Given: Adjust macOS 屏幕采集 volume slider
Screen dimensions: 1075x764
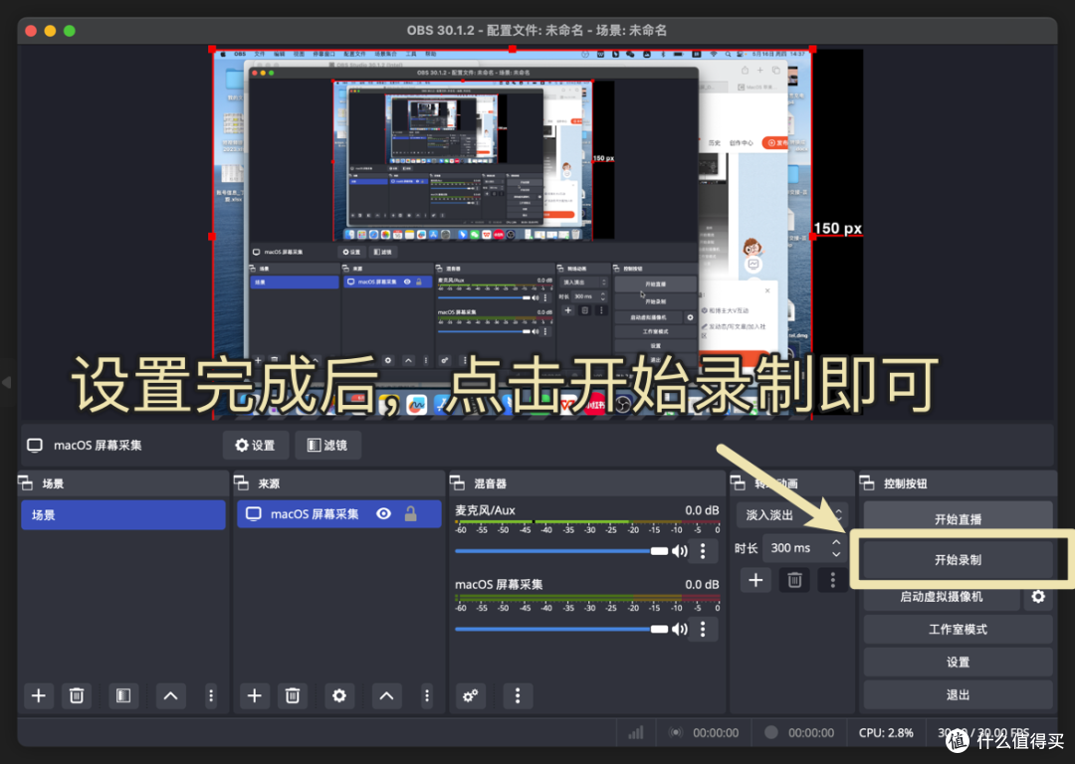Looking at the screenshot, I should coord(560,629).
